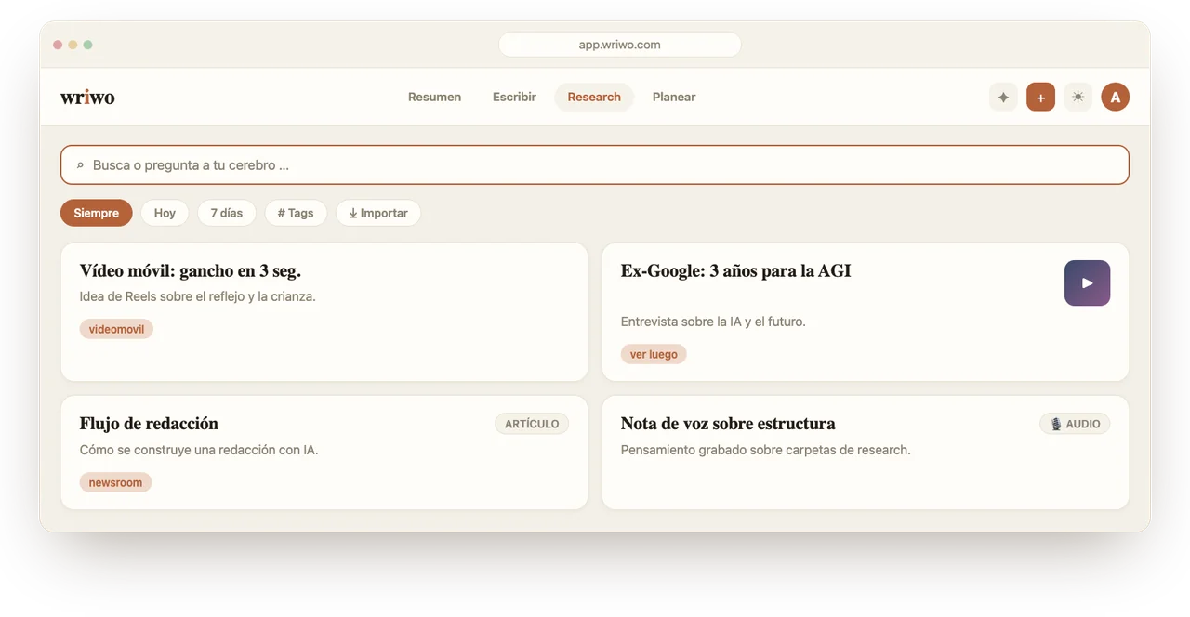Click the ARTÍCULO badge
The image size is (1190, 617).
[x=532, y=424]
